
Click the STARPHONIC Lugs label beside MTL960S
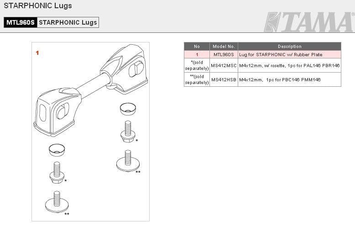click(x=68, y=22)
